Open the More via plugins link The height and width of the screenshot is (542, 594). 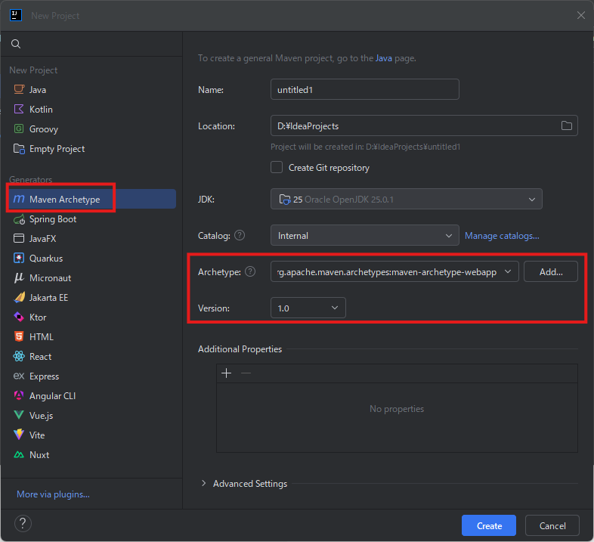pos(53,494)
